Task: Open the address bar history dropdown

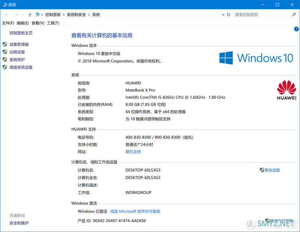Action: [223, 15]
